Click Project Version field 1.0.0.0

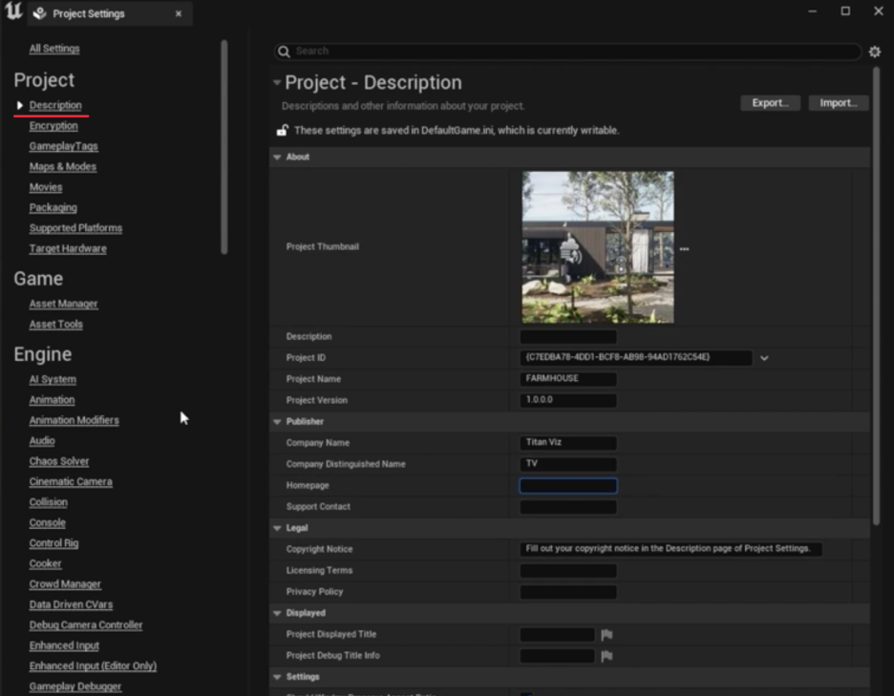click(568, 401)
